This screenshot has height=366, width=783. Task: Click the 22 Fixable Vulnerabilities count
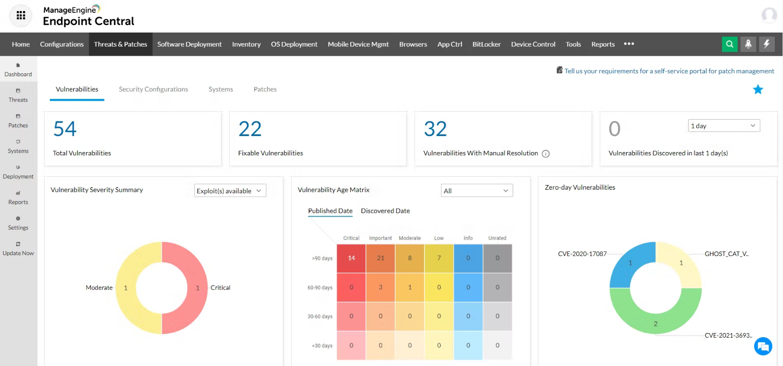point(250,129)
